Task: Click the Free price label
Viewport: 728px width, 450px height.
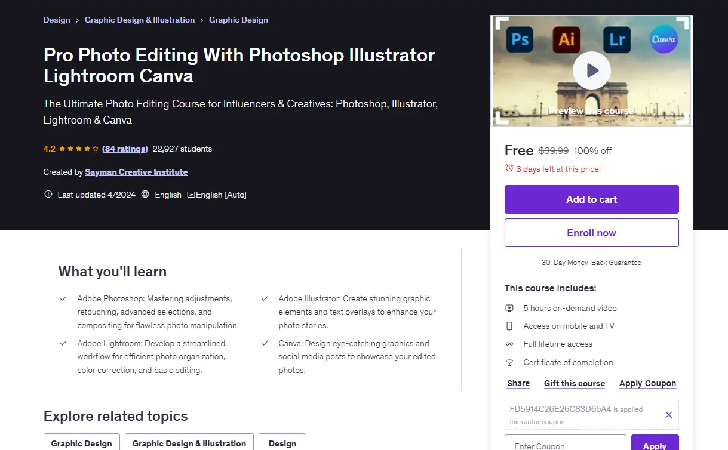Action: click(519, 150)
